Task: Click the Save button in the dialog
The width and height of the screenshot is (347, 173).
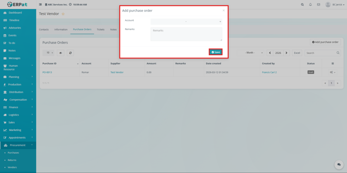Action: [x=216, y=52]
